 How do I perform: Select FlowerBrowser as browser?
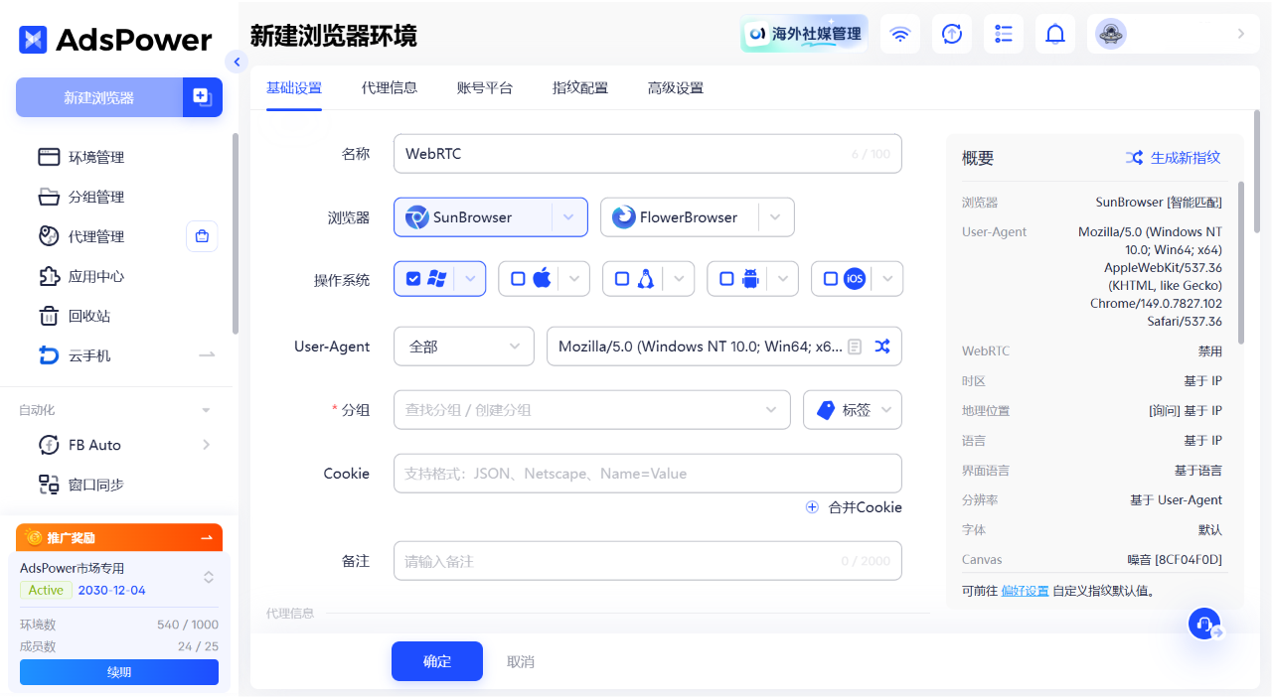[x=680, y=217]
